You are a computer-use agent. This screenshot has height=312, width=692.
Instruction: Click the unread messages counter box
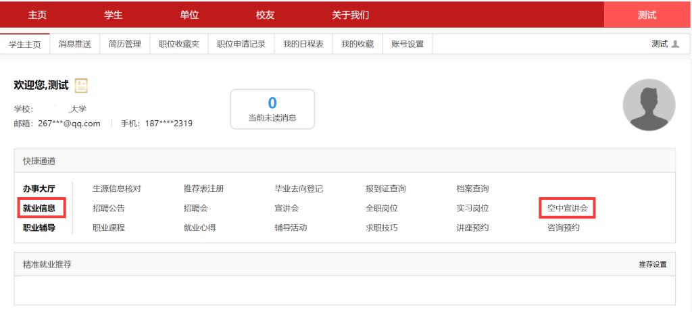[272, 109]
